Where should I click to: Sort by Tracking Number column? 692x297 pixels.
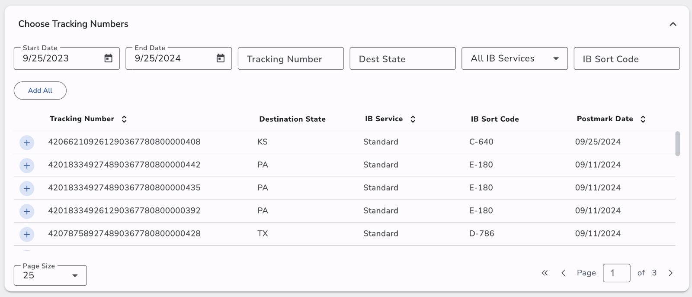tap(124, 119)
